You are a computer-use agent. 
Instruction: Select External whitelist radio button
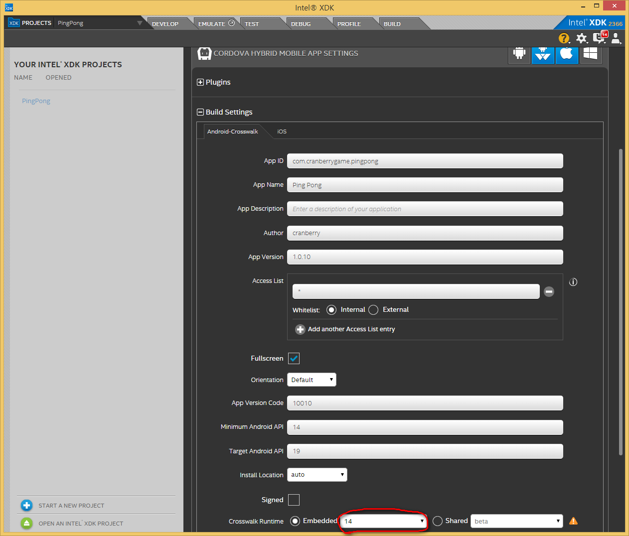(373, 310)
